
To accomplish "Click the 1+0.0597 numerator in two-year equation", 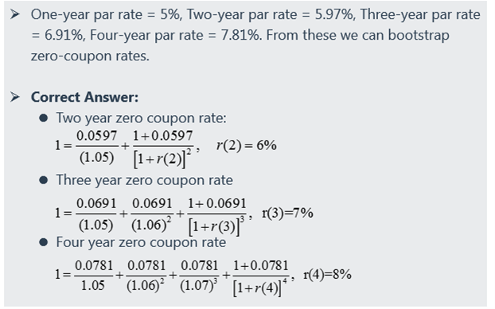I will click(x=162, y=136).
